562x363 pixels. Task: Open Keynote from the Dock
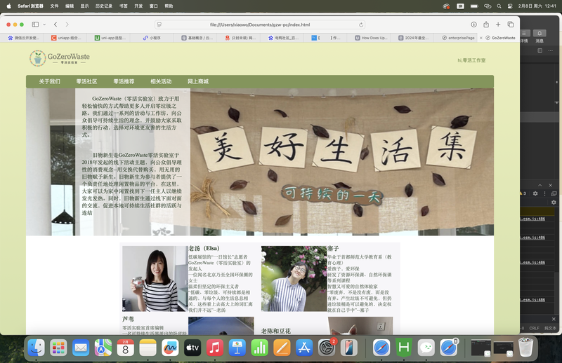tap(237, 348)
